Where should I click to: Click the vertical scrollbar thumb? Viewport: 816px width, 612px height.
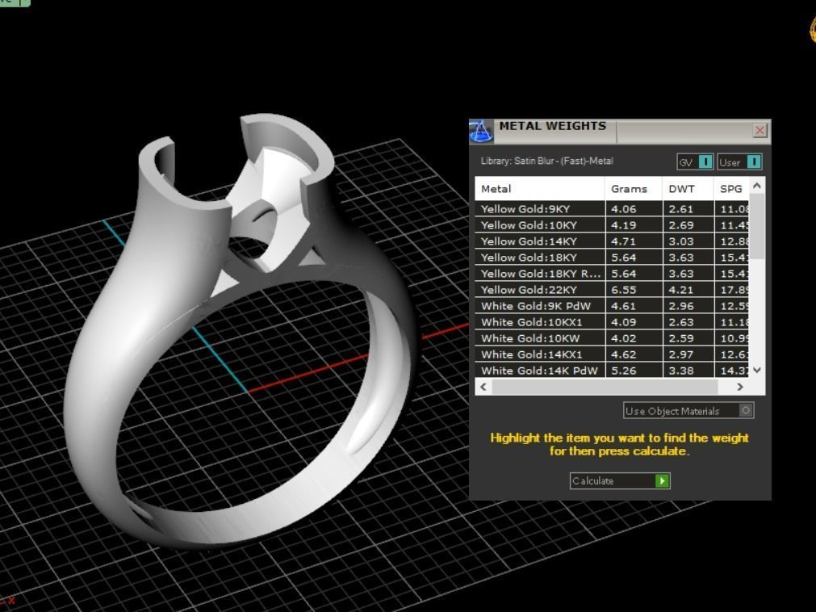[757, 226]
